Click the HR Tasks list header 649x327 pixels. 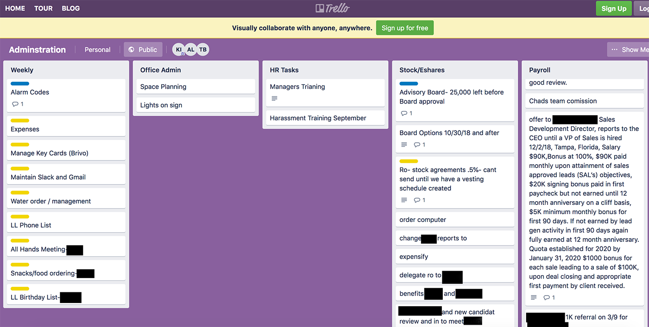point(284,70)
